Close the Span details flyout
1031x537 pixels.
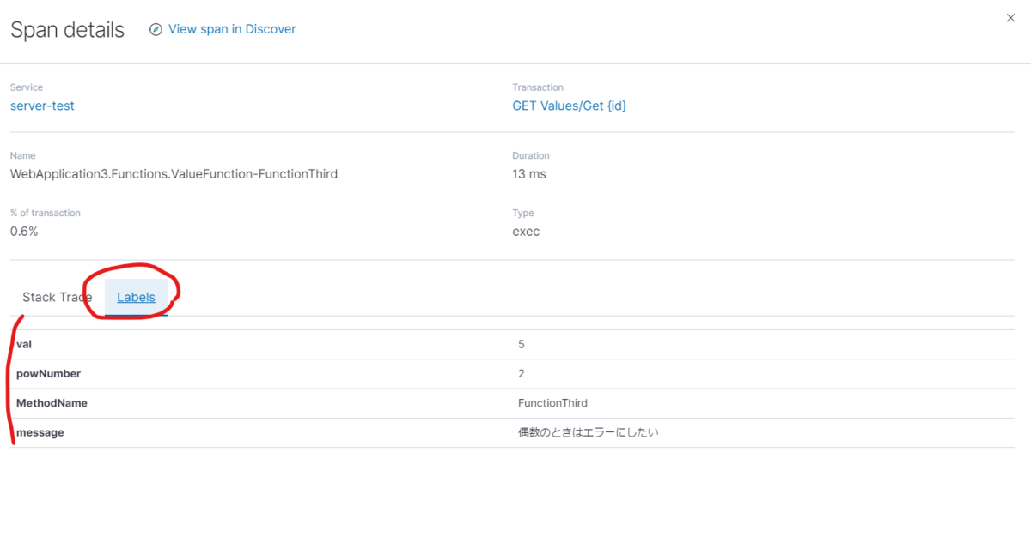(x=1010, y=18)
